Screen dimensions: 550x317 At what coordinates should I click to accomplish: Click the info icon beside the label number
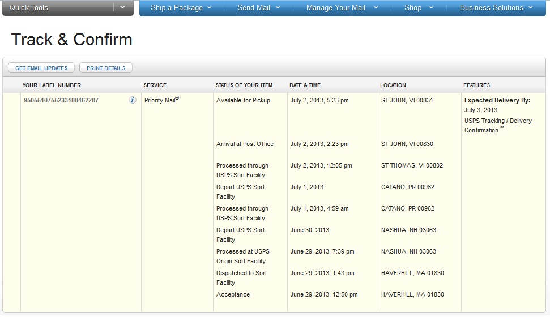coord(133,100)
